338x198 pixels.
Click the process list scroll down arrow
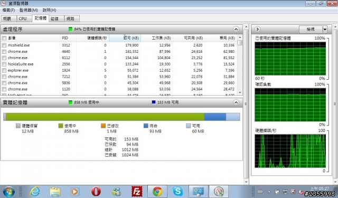pos(240,92)
